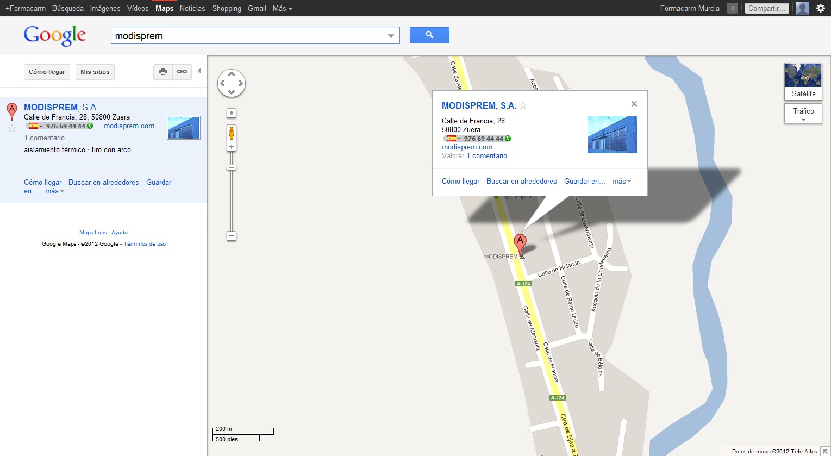Close the MODISPREM info popup

[634, 104]
